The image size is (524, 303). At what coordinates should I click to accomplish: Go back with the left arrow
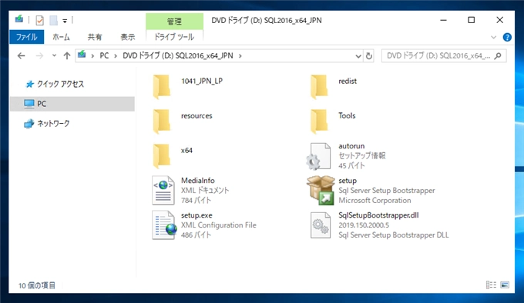(21, 55)
